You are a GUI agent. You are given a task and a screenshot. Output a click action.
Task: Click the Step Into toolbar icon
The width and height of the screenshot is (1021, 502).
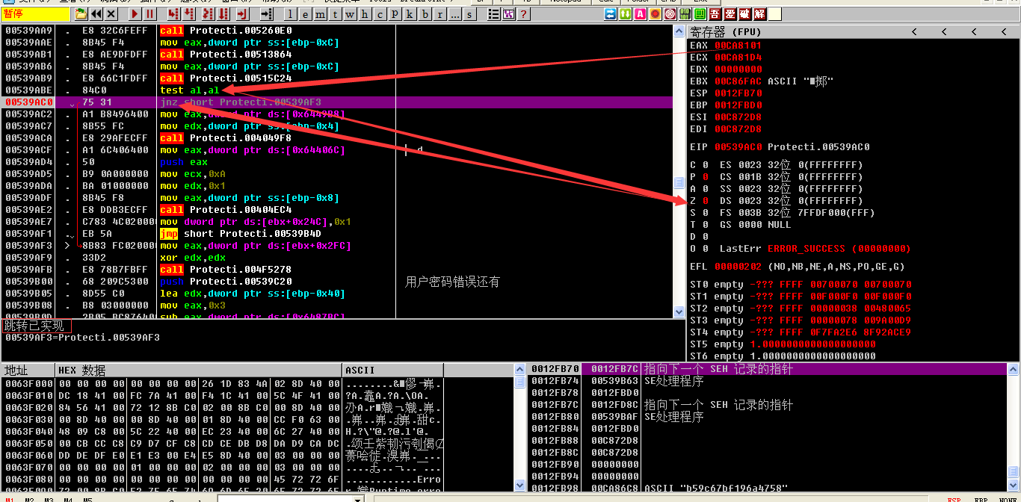[173, 14]
